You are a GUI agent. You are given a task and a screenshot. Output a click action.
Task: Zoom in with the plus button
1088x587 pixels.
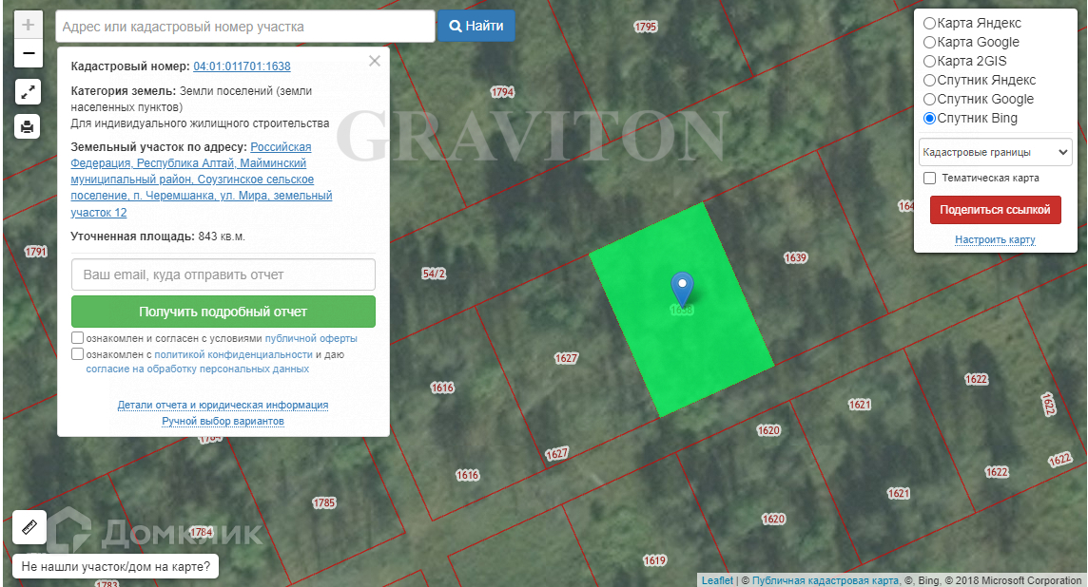[29, 25]
